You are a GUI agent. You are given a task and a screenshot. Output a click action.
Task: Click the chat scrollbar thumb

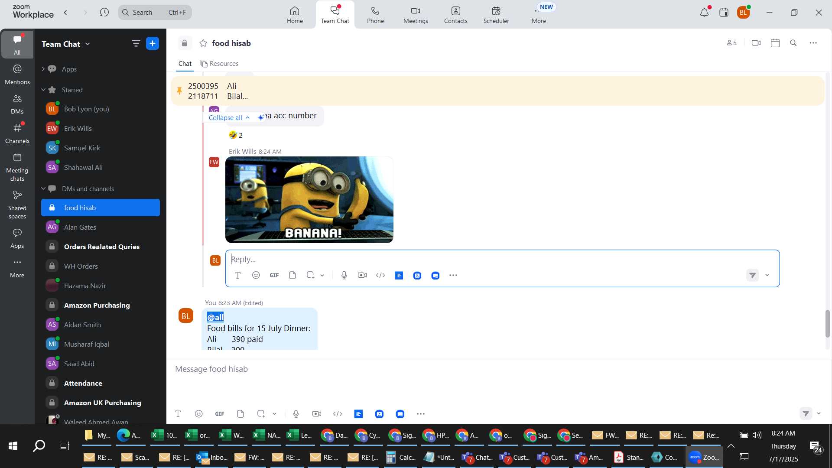(x=827, y=324)
